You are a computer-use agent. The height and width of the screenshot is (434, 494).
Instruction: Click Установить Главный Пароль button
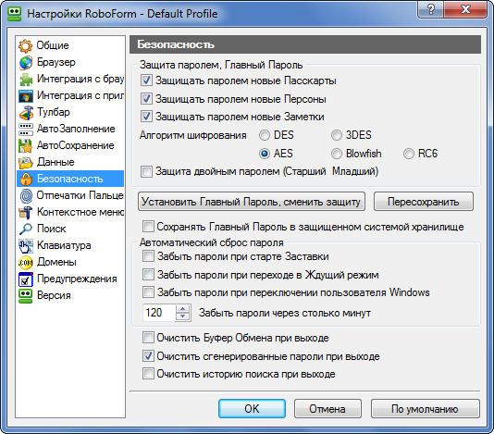[252, 202]
